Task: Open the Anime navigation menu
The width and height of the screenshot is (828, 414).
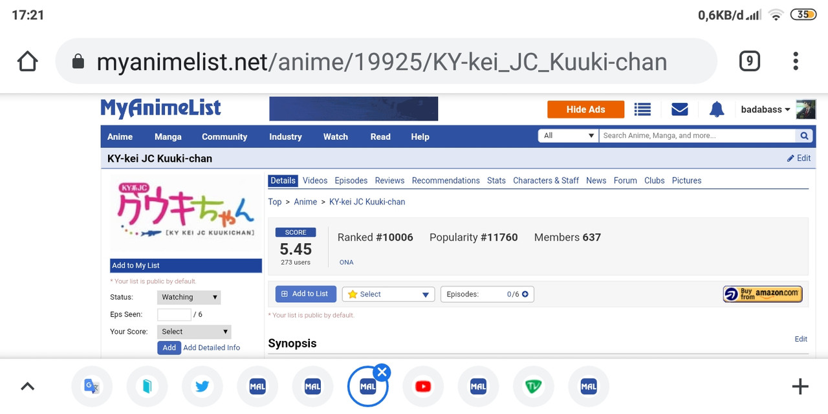Action: 120,136
